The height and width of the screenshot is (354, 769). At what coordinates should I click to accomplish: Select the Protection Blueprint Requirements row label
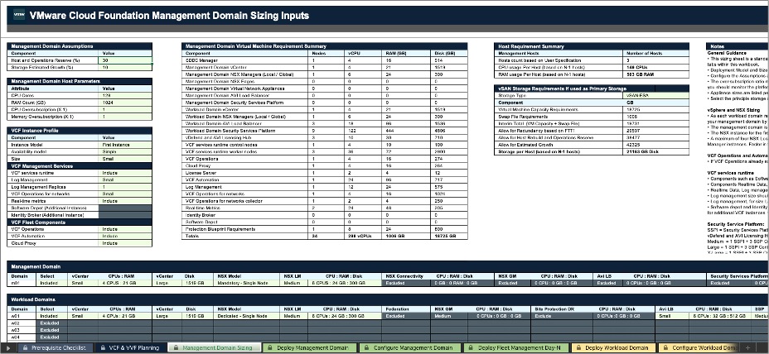pyautogui.click(x=244, y=229)
